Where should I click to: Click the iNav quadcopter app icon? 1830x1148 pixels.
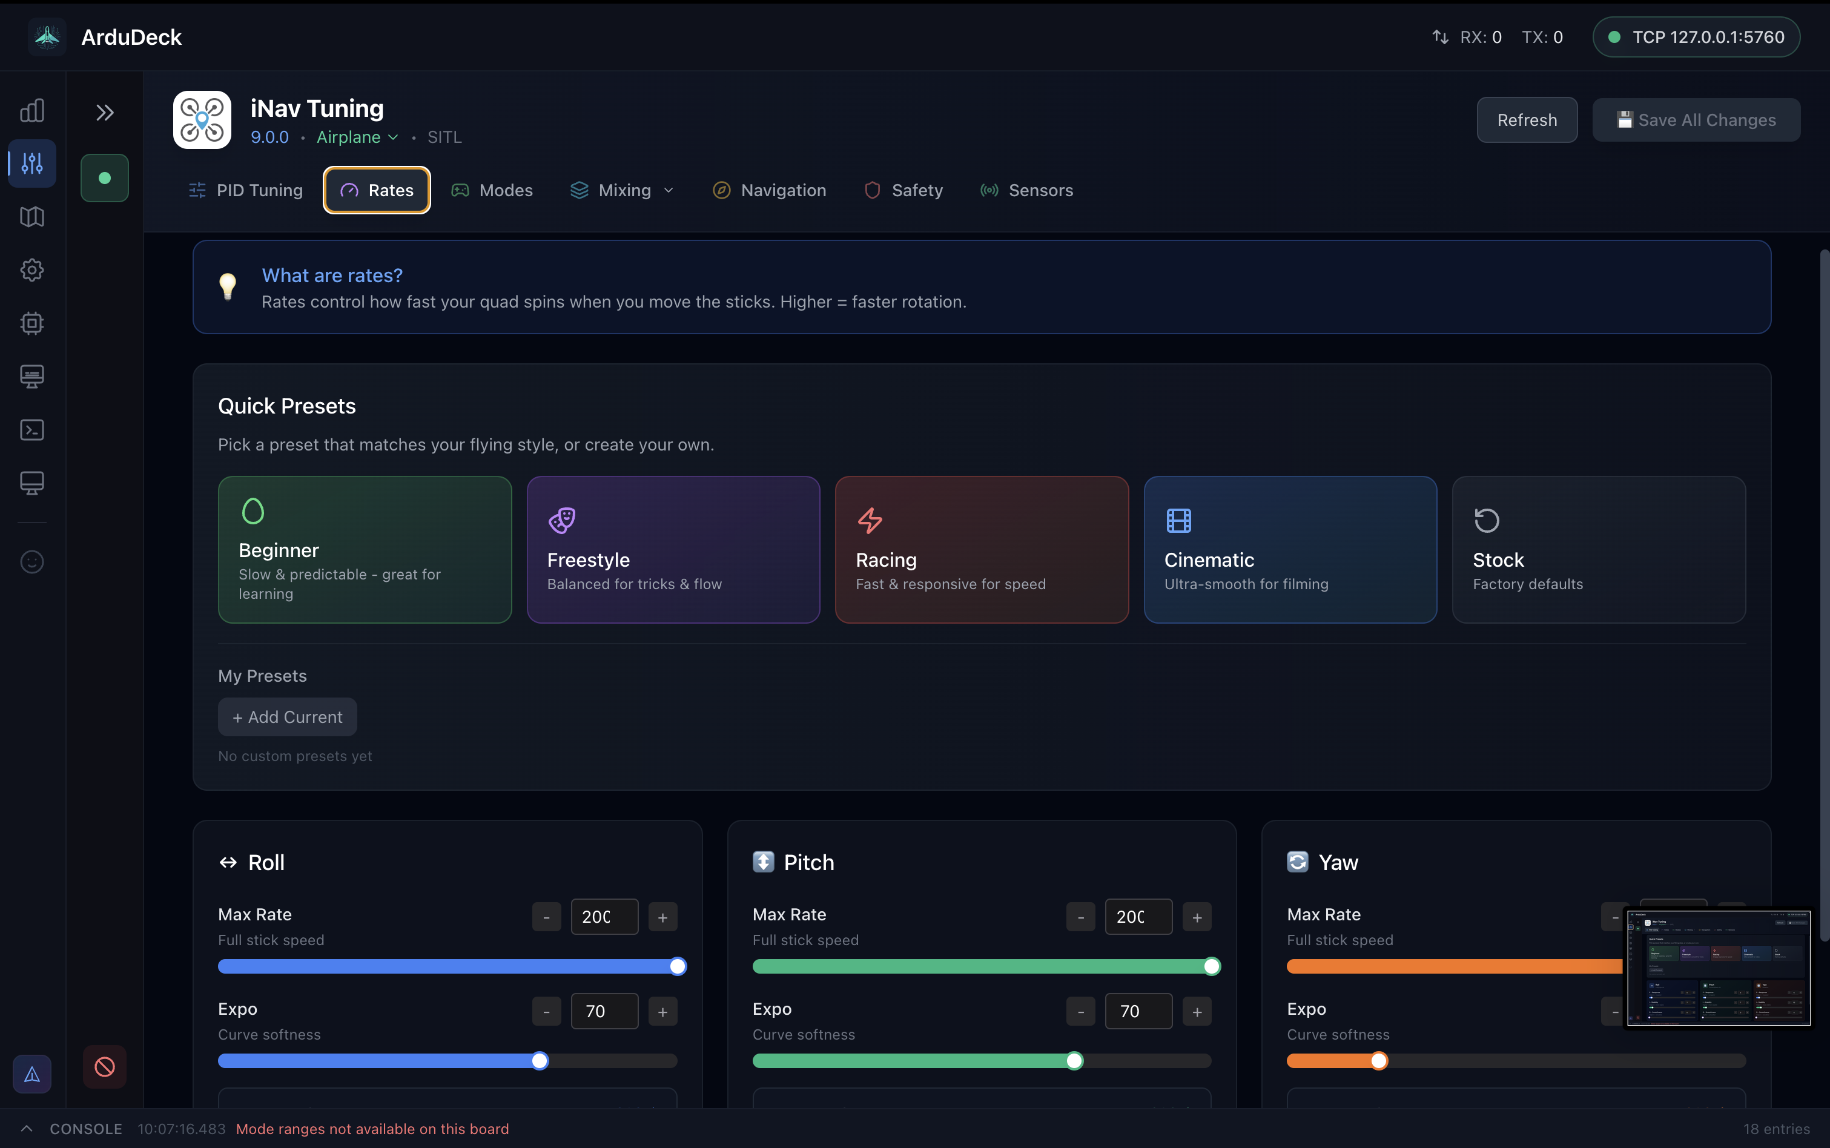point(202,120)
